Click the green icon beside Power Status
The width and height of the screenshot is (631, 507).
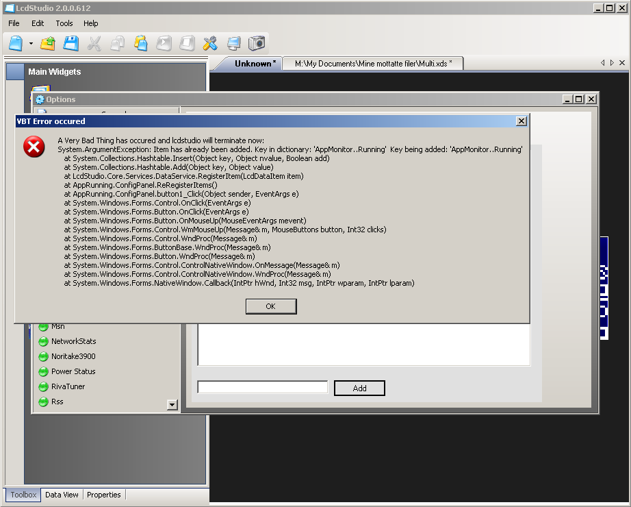pyautogui.click(x=43, y=372)
